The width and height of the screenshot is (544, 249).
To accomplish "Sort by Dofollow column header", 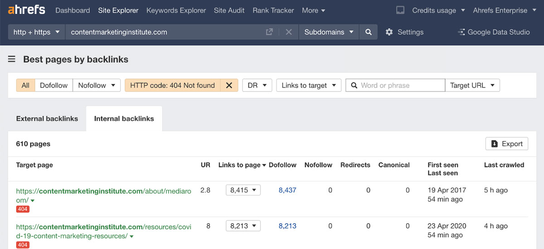I will (x=282, y=165).
